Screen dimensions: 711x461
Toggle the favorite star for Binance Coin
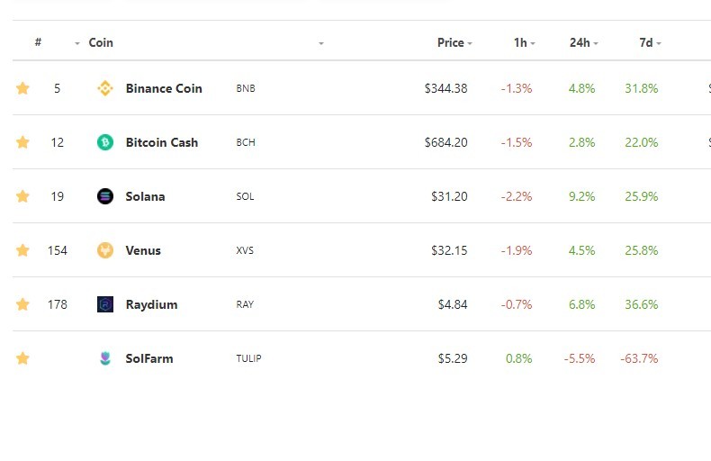tap(22, 87)
